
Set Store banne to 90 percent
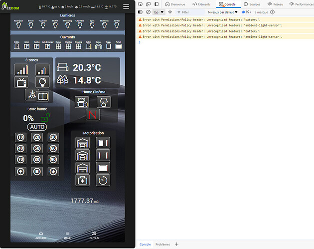(53, 159)
